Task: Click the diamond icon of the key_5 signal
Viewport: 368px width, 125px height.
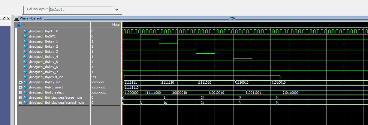Action: [x=25, y=62]
